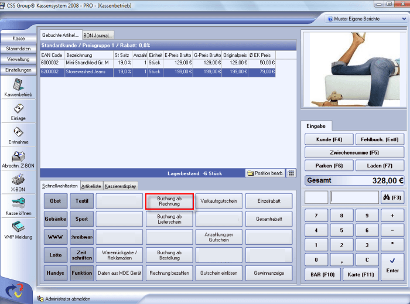Select the Sport category button

tap(81, 219)
